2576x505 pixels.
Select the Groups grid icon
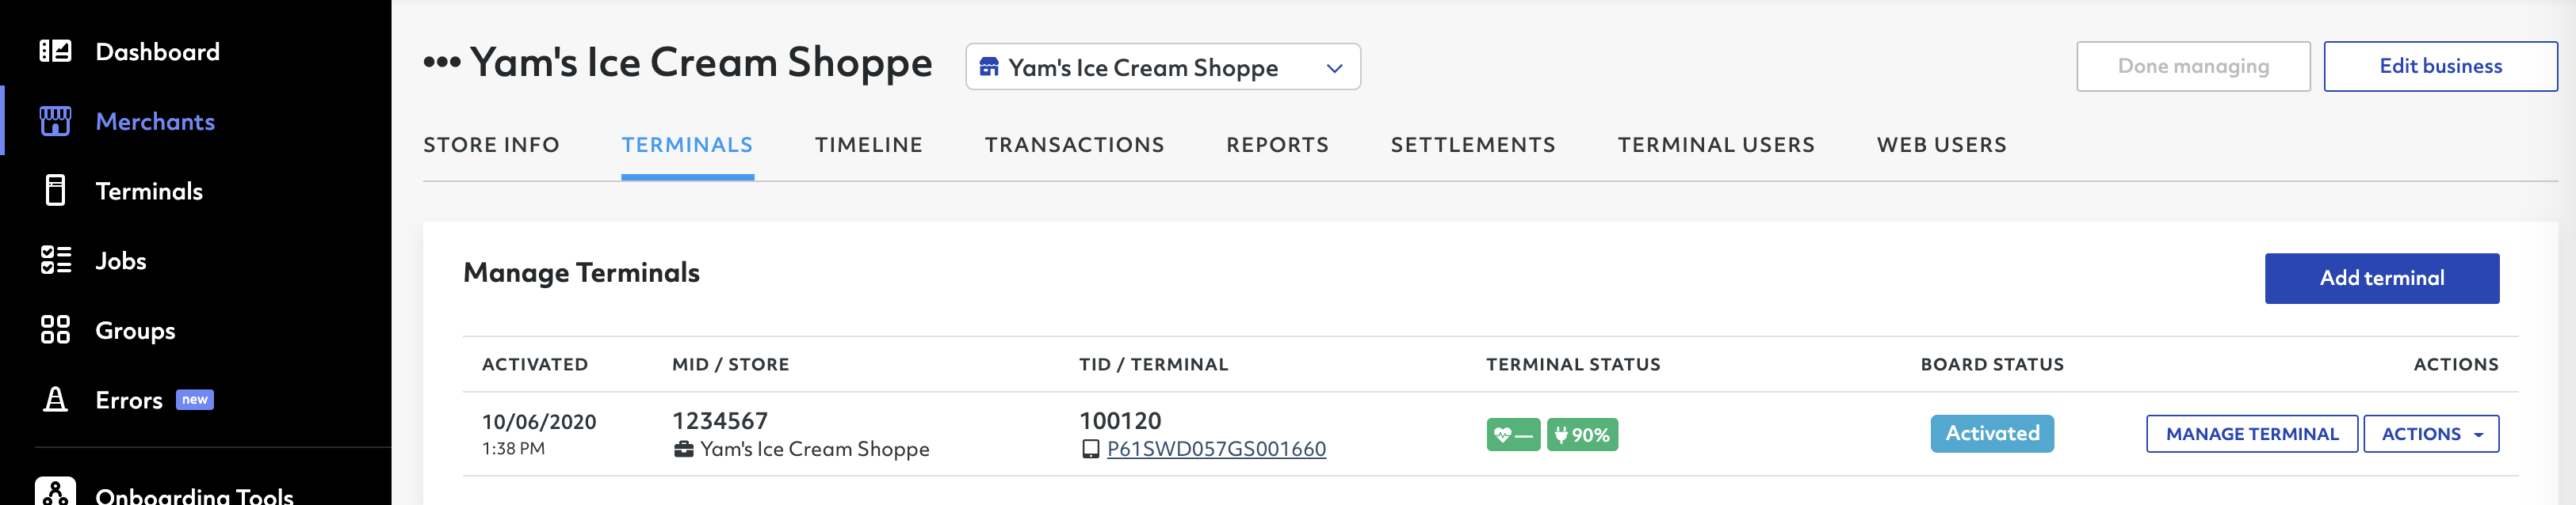pos(55,330)
